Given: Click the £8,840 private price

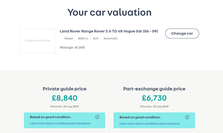Looking at the screenshot, I should (64, 98).
